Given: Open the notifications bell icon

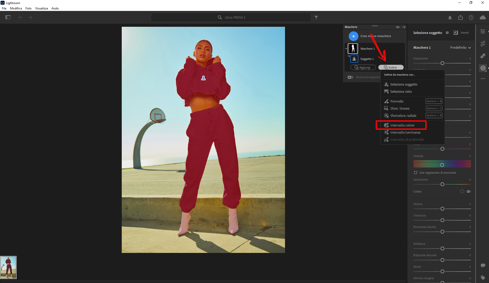Looking at the screenshot, I should click(450, 18).
